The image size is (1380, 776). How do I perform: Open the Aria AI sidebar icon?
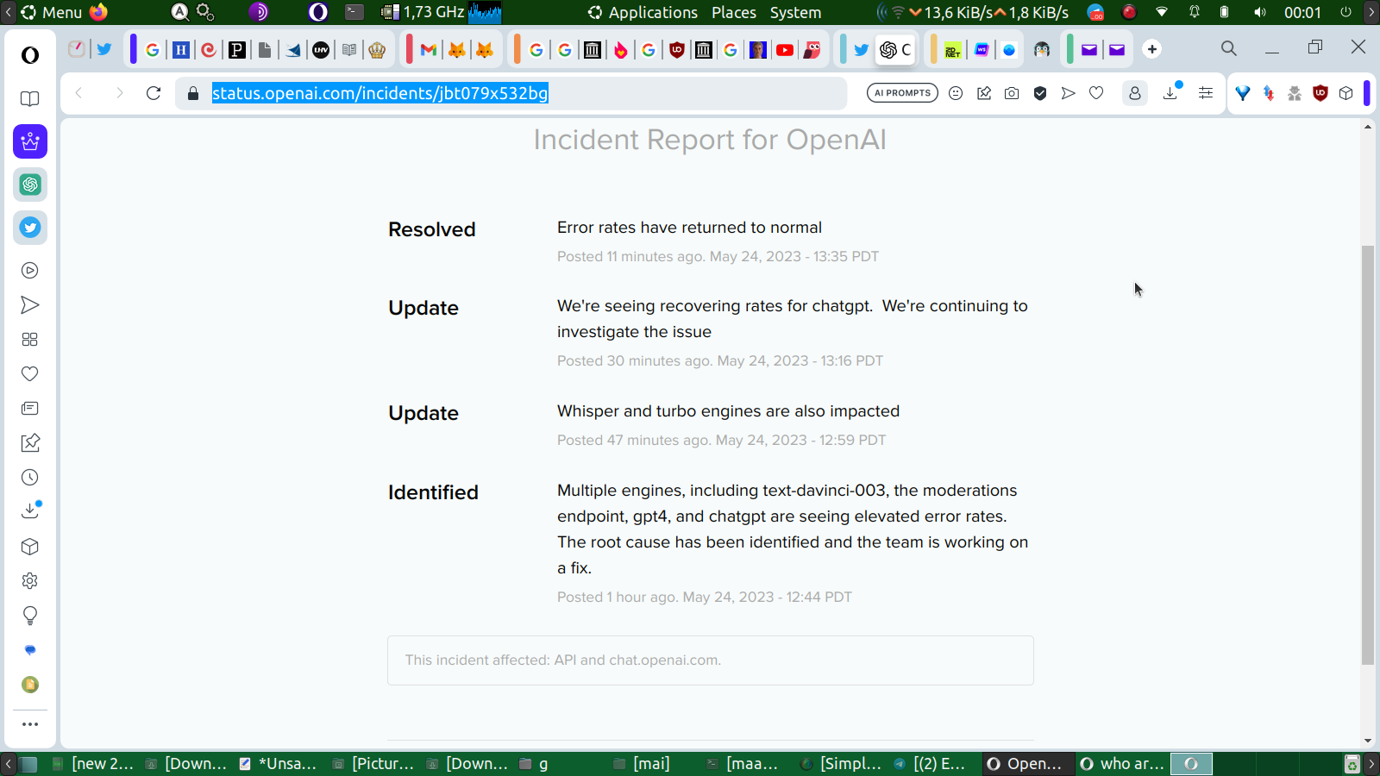point(30,141)
